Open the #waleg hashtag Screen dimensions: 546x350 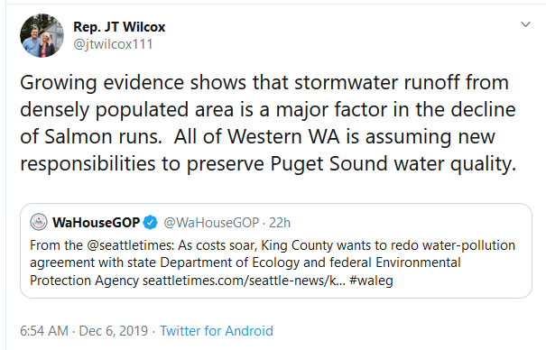point(371,281)
